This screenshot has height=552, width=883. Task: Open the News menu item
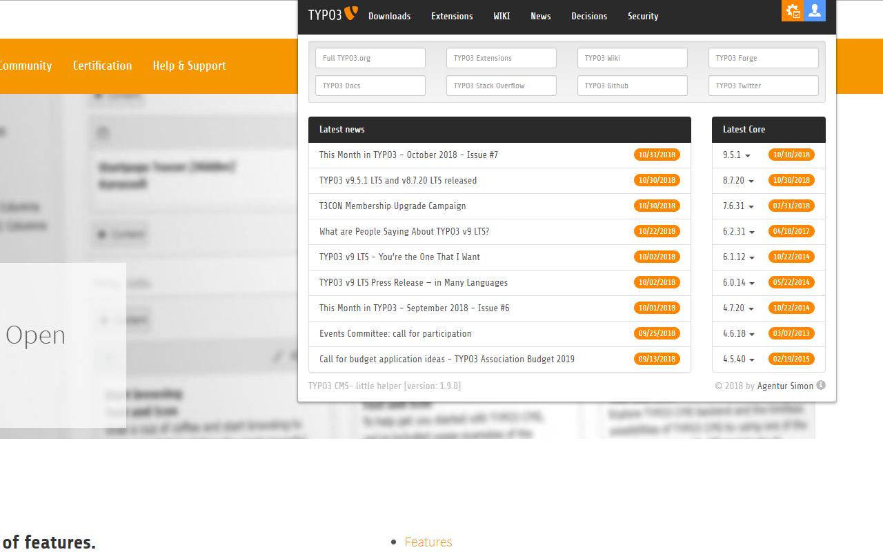coord(540,16)
